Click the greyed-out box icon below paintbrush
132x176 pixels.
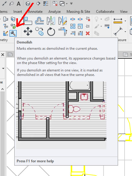pyautogui.click(x=97, y=33)
